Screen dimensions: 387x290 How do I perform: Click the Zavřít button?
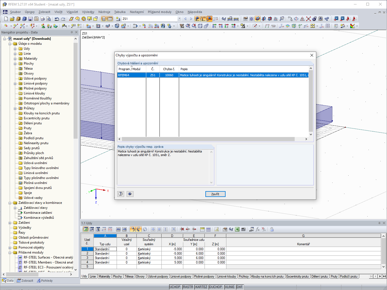tap(215, 194)
